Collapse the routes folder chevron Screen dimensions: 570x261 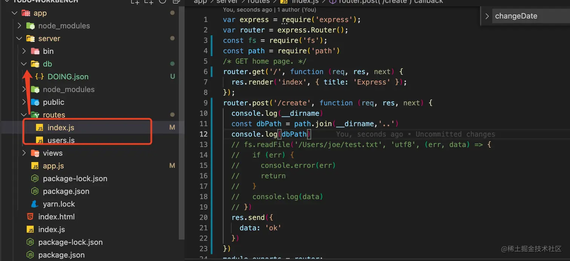click(24, 115)
